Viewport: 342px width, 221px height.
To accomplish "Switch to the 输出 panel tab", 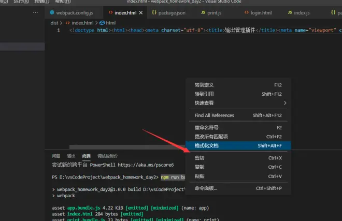I will point(71,156).
